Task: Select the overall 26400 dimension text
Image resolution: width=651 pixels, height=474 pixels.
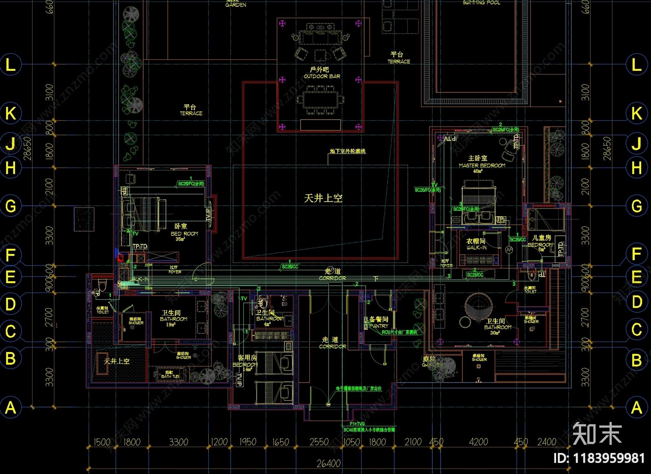Action: click(329, 463)
